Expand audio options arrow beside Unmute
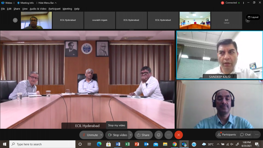 [x=101, y=135]
